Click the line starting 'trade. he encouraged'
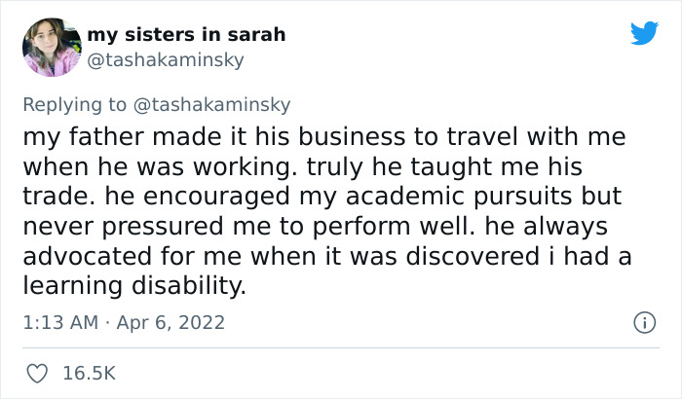682x399 pixels. coord(322,196)
